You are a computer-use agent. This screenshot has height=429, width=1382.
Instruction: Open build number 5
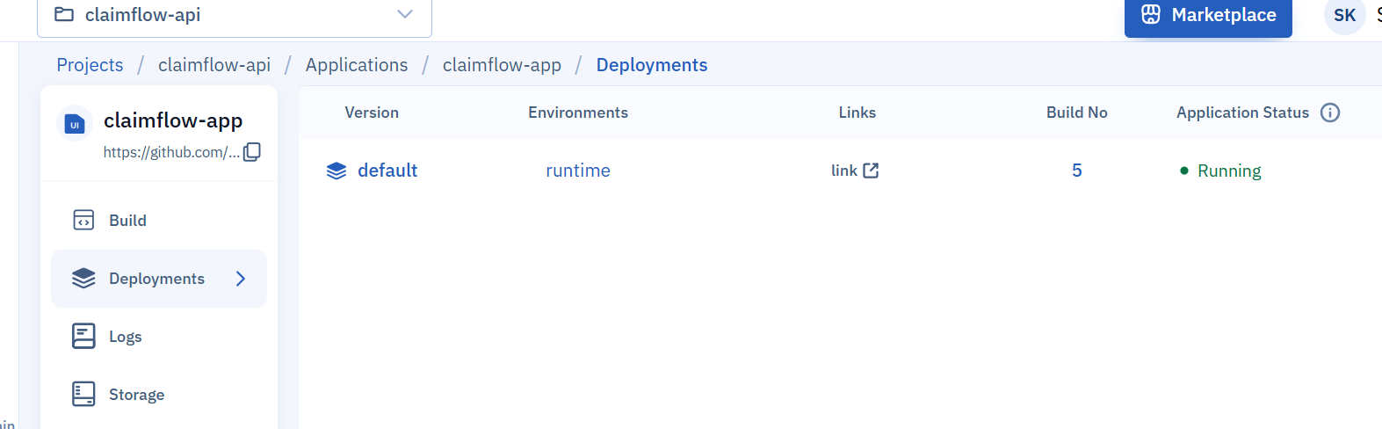click(x=1077, y=171)
